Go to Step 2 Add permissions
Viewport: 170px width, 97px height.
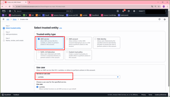(11, 34)
